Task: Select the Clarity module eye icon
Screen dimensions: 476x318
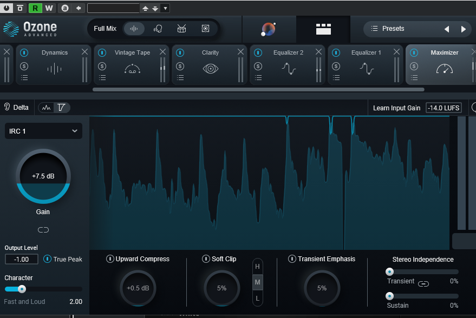Action: tap(210, 69)
